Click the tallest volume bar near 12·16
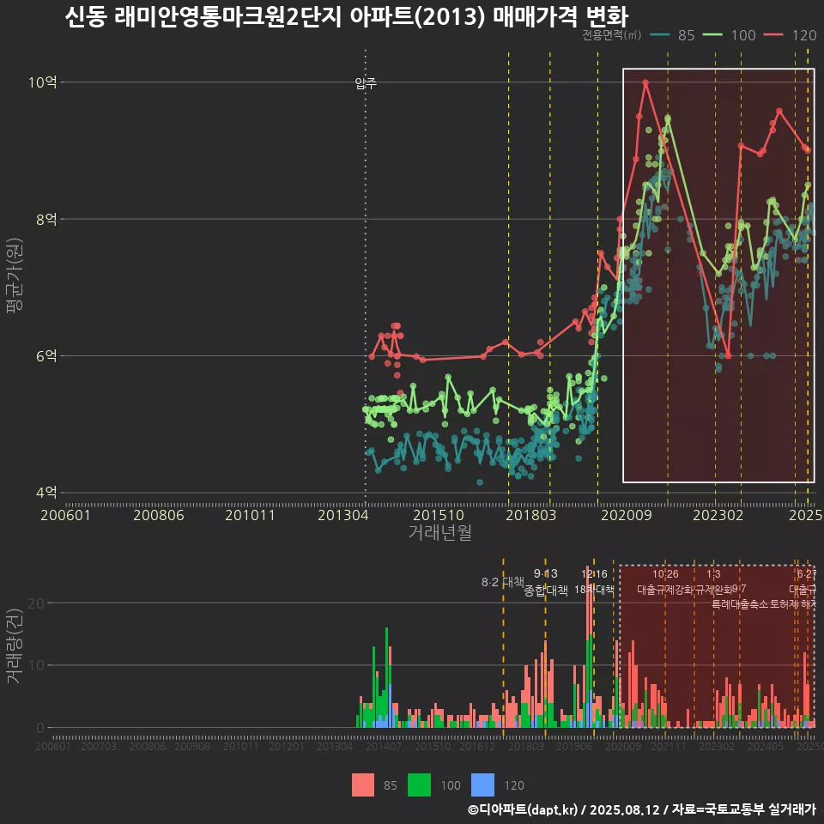The height and width of the screenshot is (824, 824). (587, 646)
